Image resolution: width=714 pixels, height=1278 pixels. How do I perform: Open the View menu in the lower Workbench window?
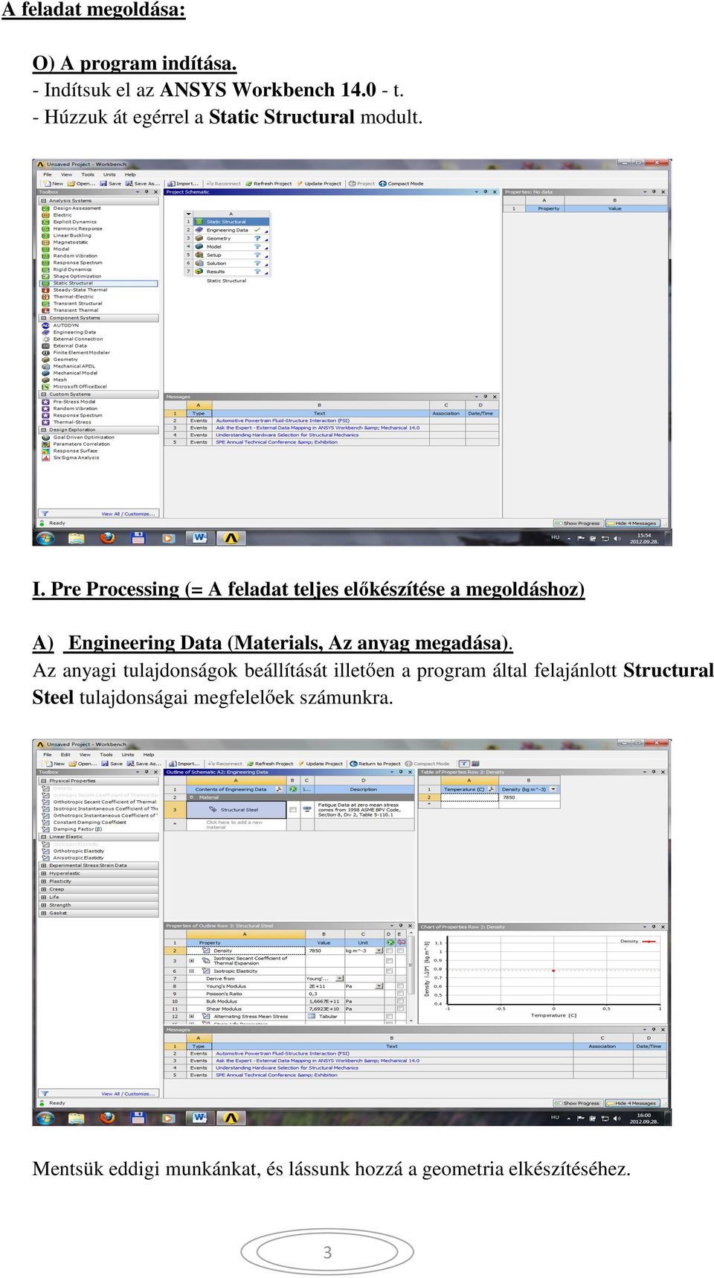85,755
